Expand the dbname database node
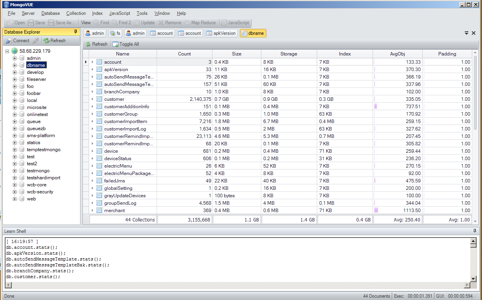 tap(14, 65)
